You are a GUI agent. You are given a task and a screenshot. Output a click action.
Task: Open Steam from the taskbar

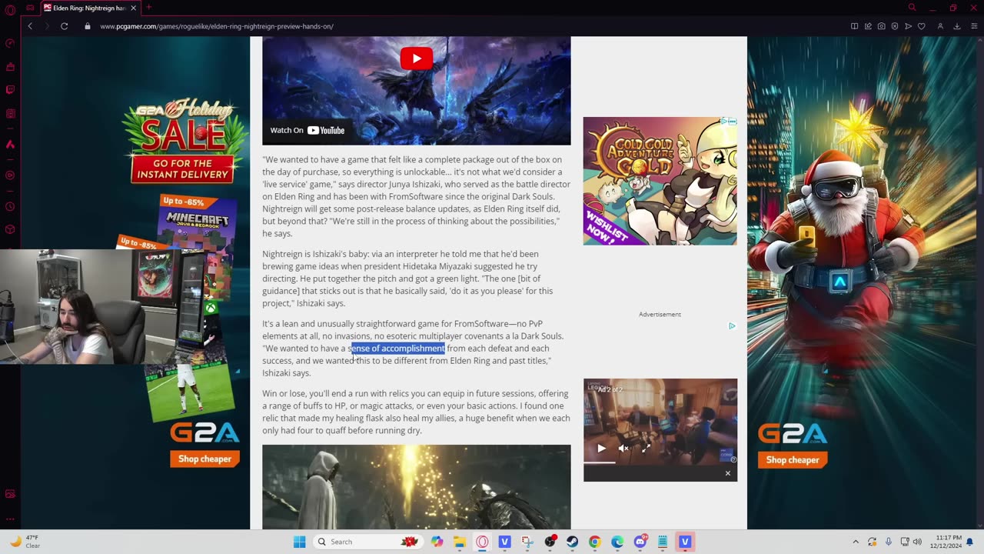[572, 542]
